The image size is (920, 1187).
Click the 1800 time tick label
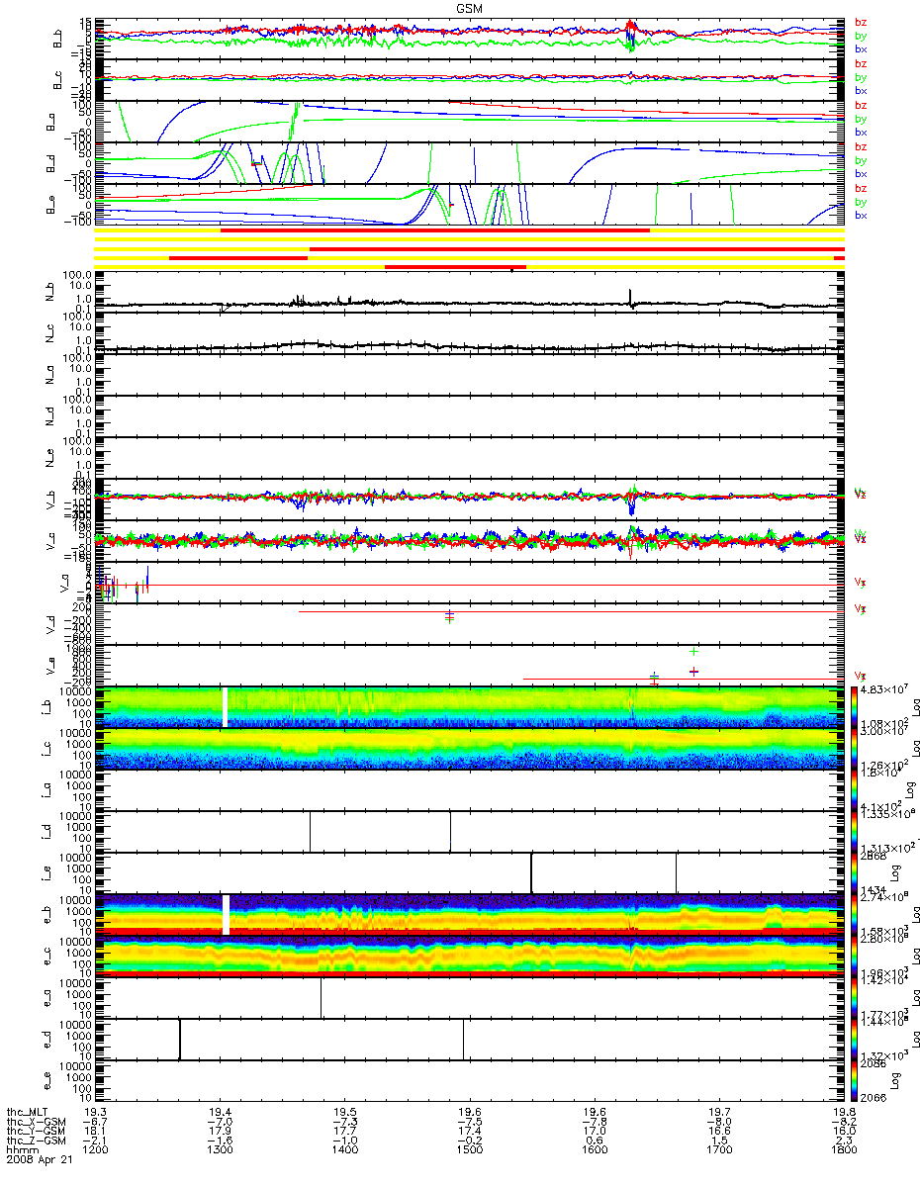point(843,1150)
